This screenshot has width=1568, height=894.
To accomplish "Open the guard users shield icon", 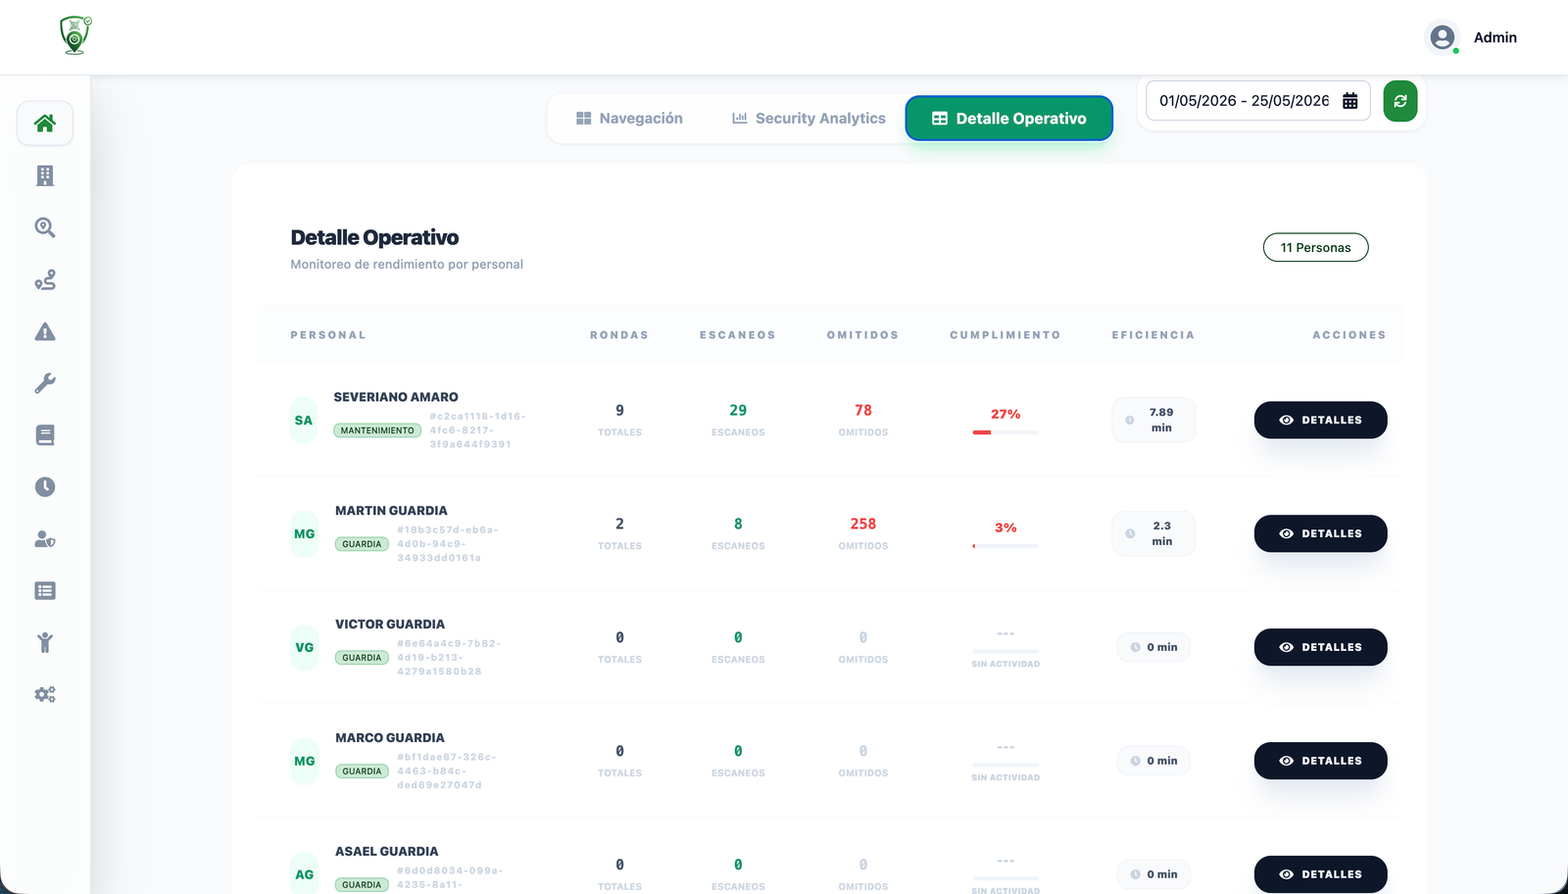I will point(45,539).
